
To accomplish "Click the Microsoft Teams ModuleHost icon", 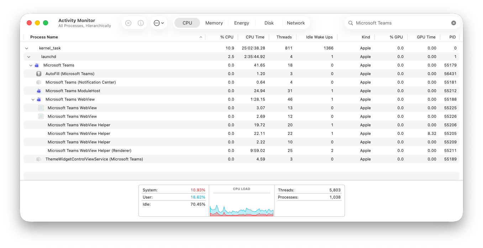I will point(39,91).
